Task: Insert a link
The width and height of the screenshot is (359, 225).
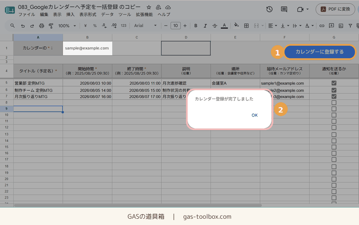Action: (322, 26)
